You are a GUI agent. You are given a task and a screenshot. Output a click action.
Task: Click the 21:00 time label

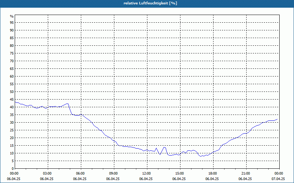click(246, 173)
